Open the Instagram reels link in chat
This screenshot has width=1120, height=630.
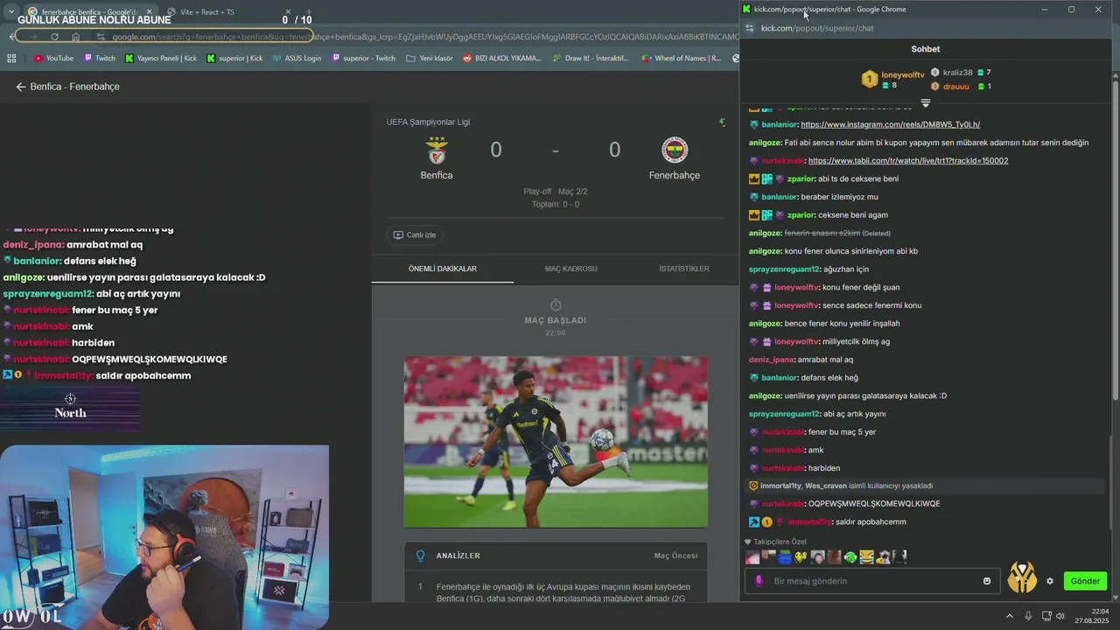point(890,124)
